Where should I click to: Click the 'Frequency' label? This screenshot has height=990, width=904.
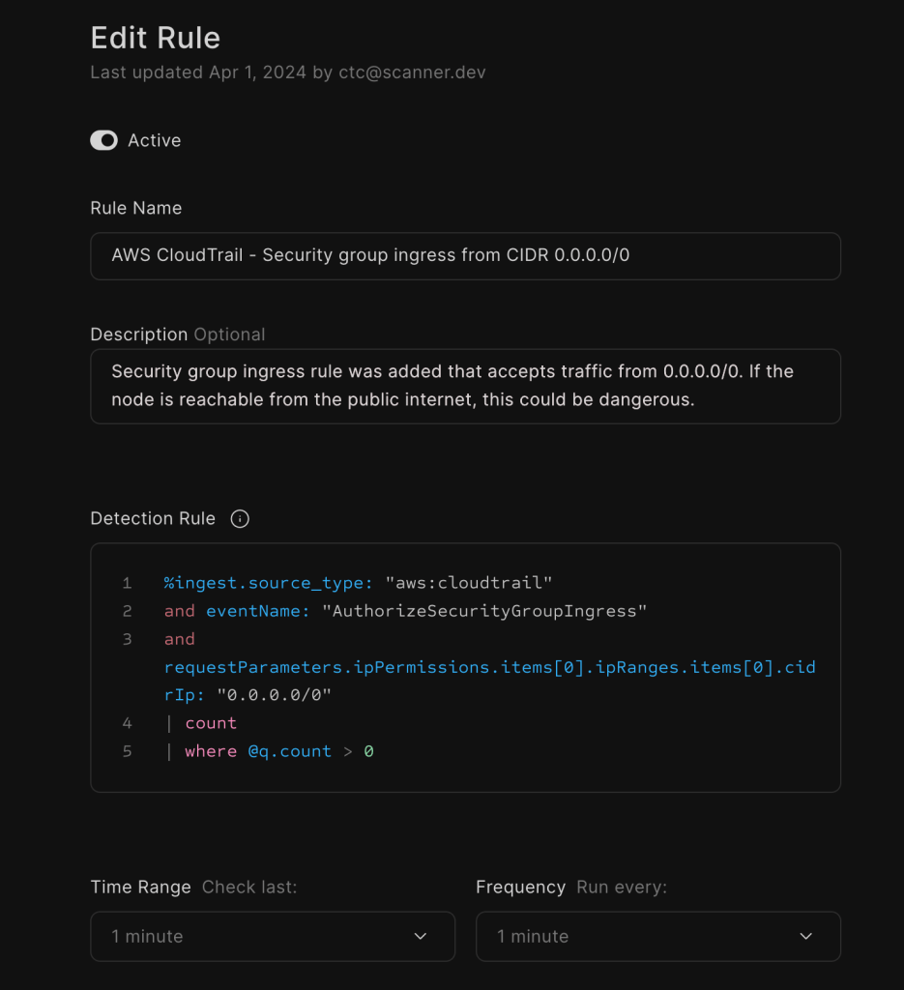click(x=521, y=888)
